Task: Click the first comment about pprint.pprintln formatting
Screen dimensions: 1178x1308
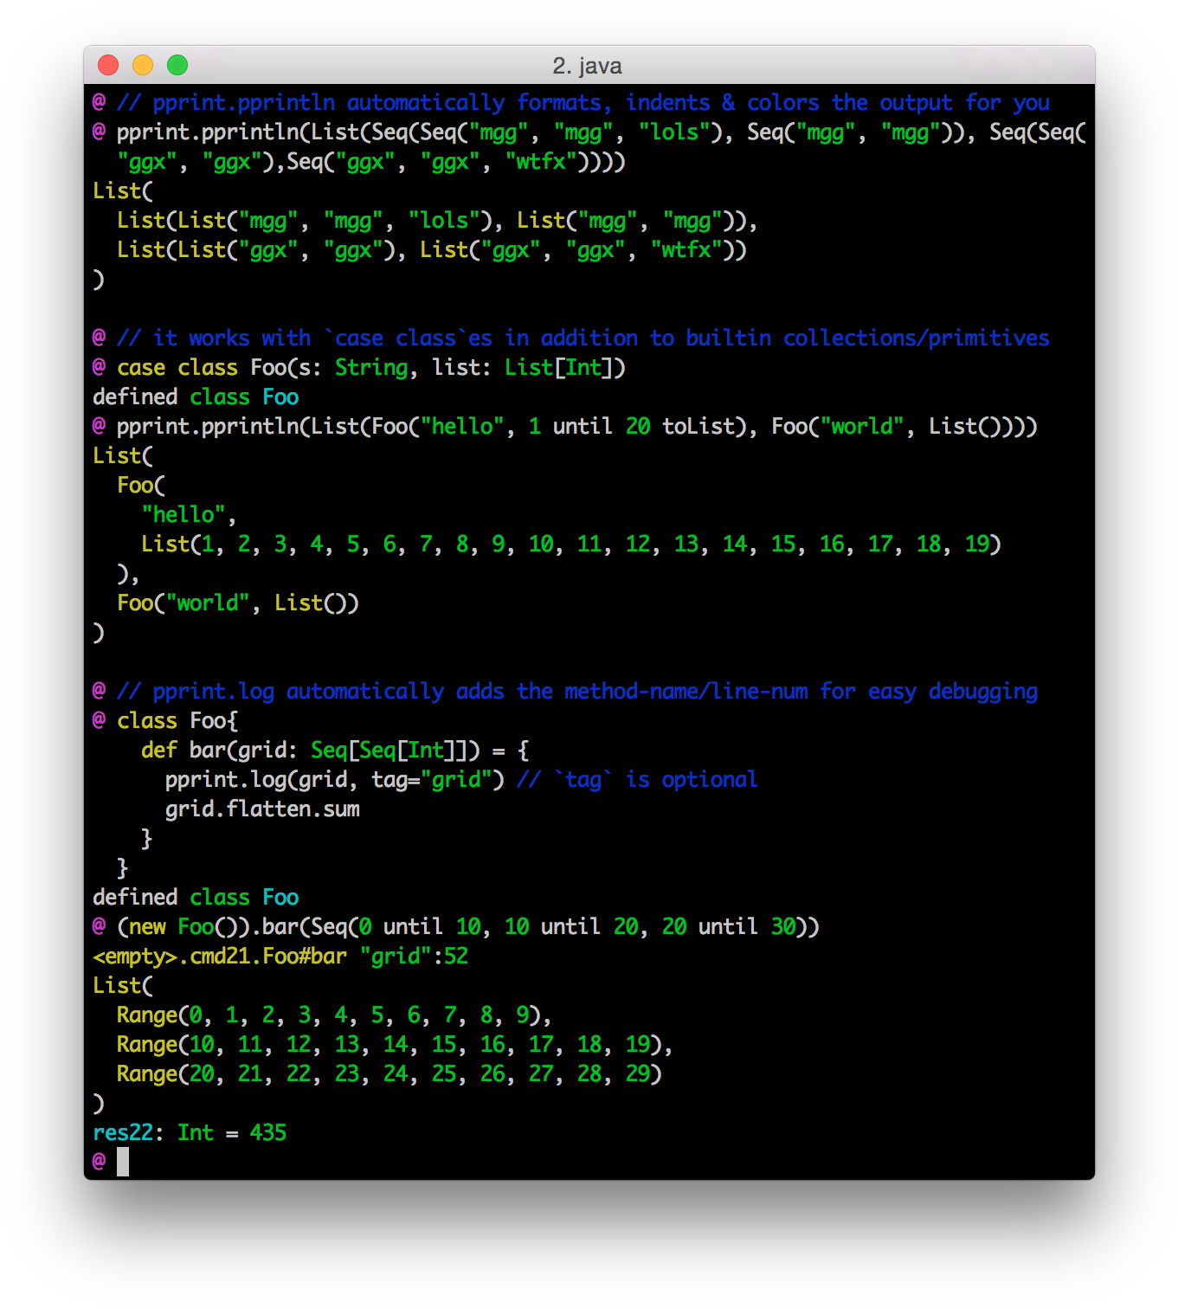Action: (583, 102)
